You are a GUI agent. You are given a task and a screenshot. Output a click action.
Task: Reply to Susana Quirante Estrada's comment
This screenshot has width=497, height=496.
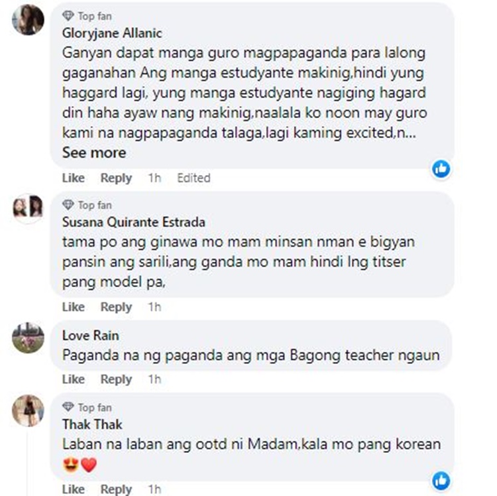116,307
